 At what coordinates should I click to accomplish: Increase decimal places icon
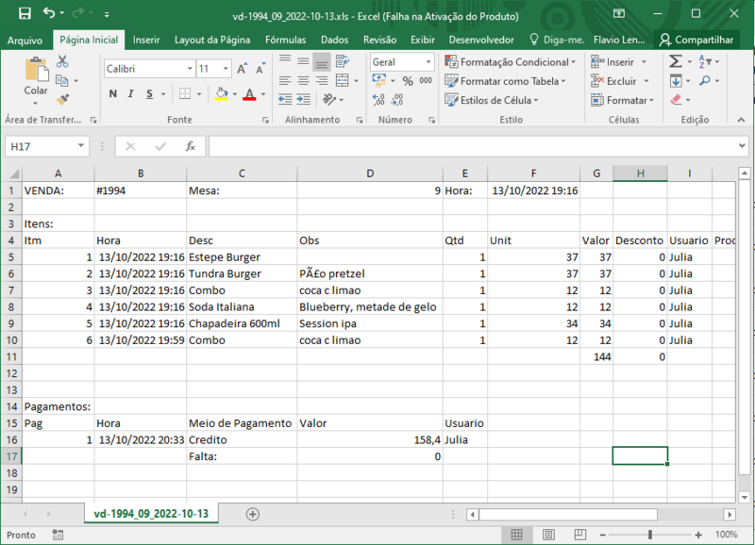(x=378, y=100)
